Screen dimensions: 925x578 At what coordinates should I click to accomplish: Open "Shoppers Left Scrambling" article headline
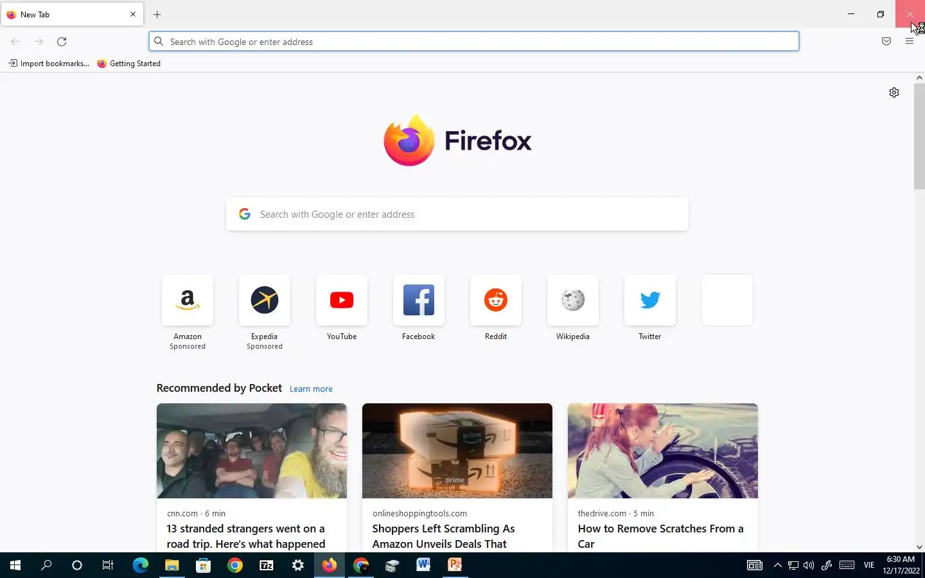444,536
